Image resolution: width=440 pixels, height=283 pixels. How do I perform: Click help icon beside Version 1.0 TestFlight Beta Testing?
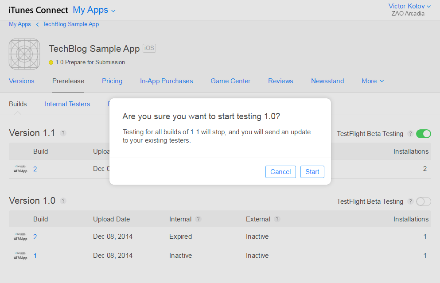click(410, 202)
